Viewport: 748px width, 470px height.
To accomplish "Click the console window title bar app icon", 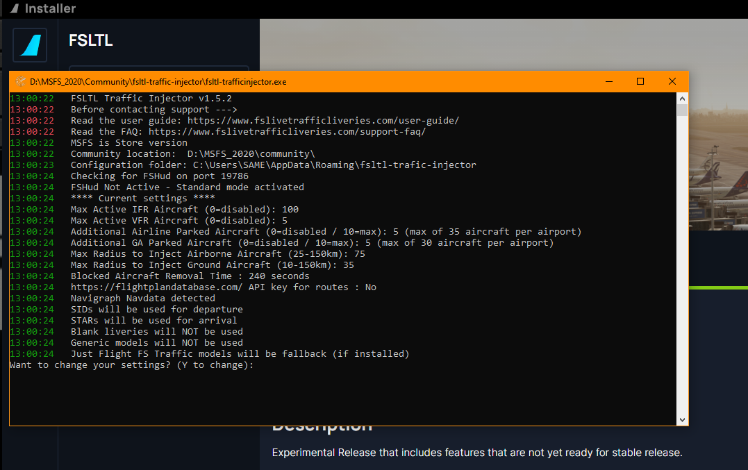I will [20, 81].
